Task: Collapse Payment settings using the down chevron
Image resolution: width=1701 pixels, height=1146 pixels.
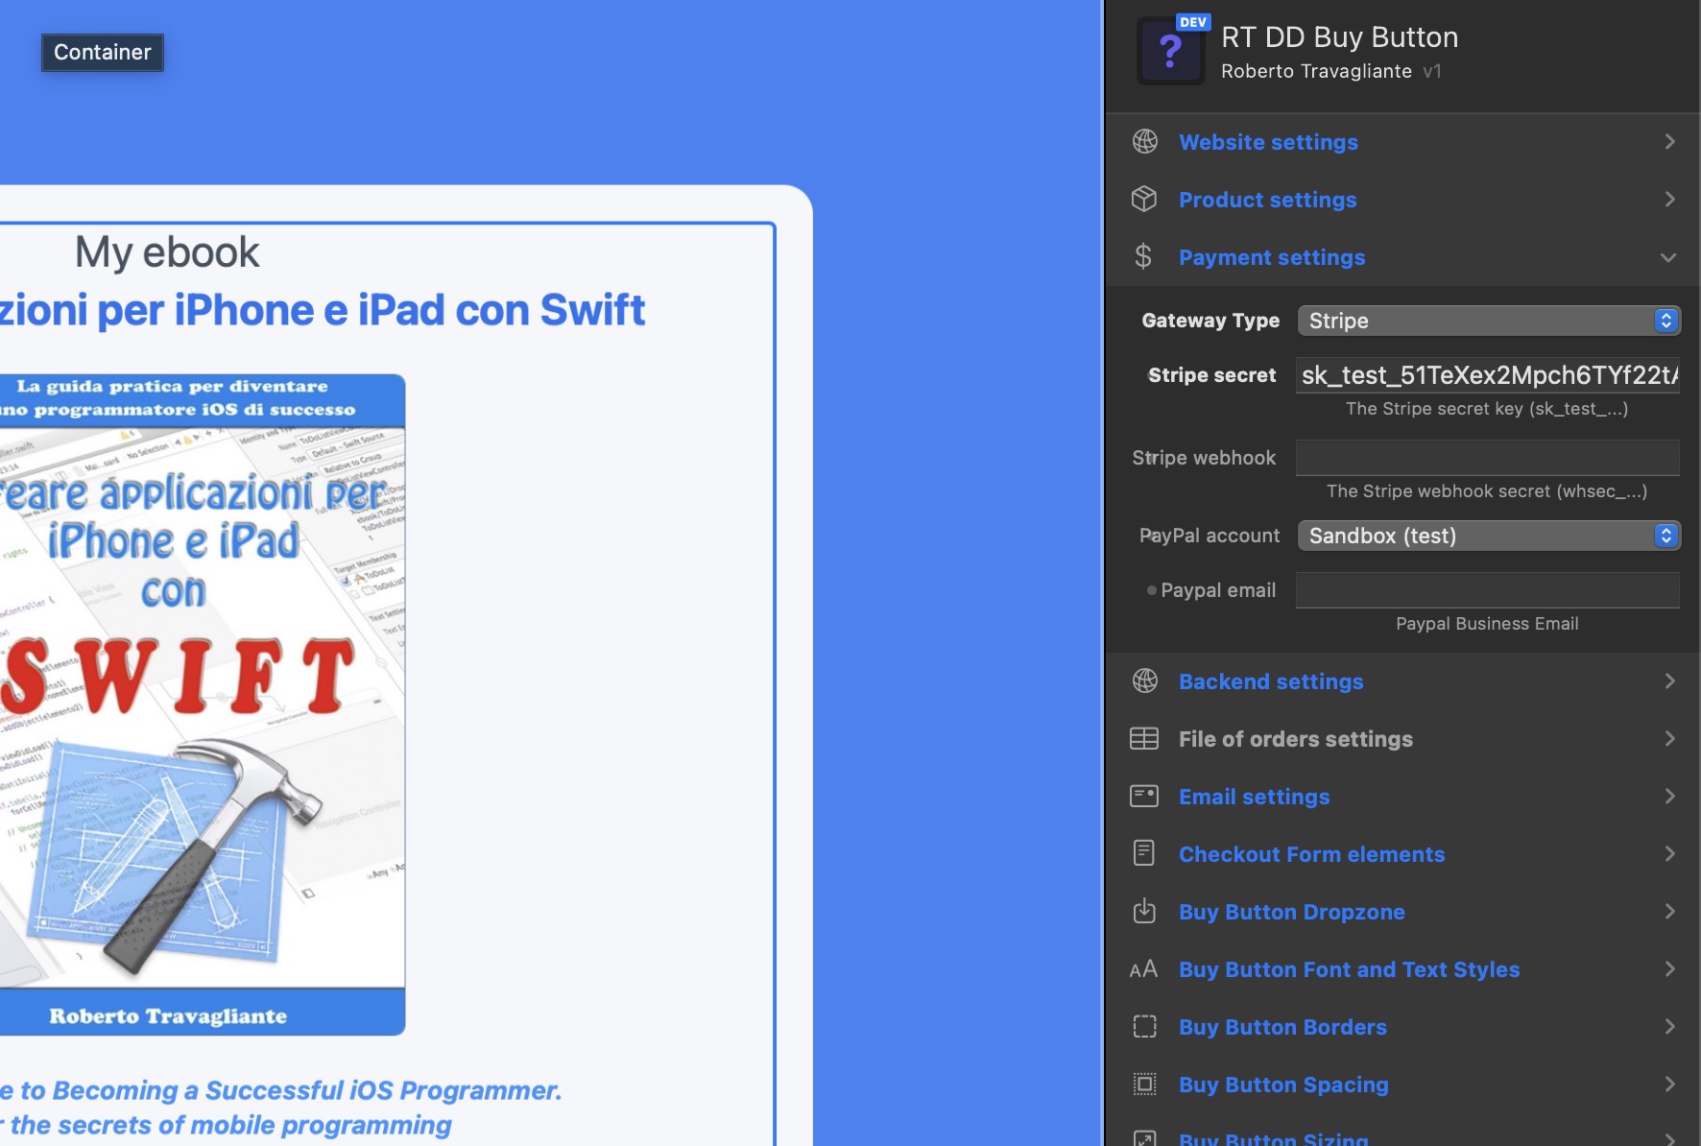Action: 1668,257
